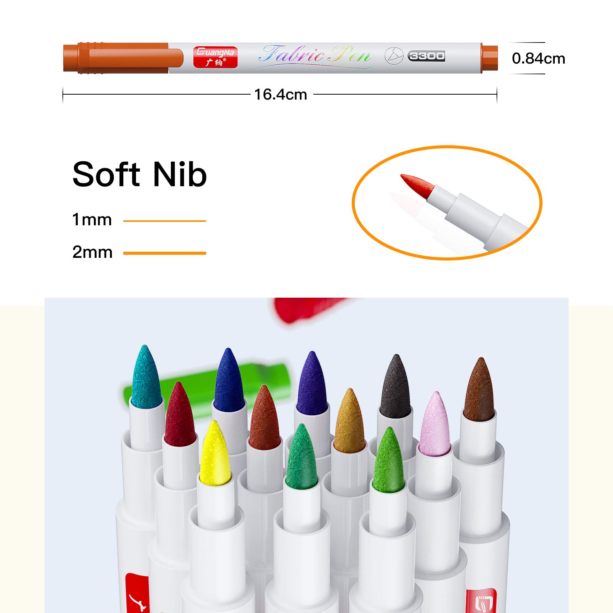Click the red nib inside the orange oval

pos(418,185)
